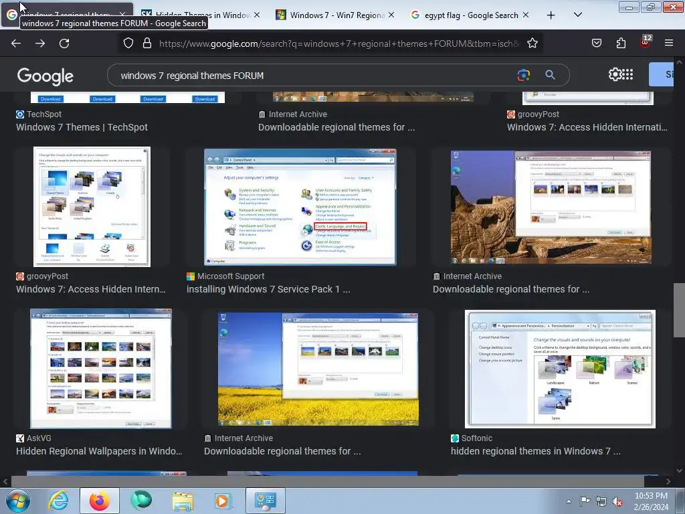This screenshot has height=514, width=685.
Task: Click the muted volume tray icon
Action: 617,502
